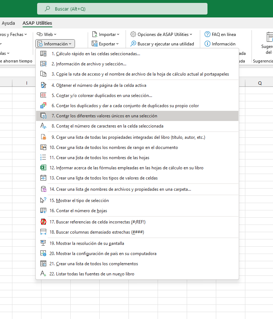Choose 22. Listar todas las fuentes
The height and width of the screenshot is (319, 273).
137,274
